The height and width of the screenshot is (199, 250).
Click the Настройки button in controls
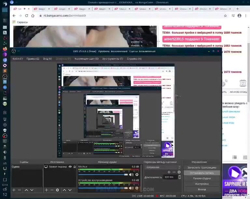point(201,184)
